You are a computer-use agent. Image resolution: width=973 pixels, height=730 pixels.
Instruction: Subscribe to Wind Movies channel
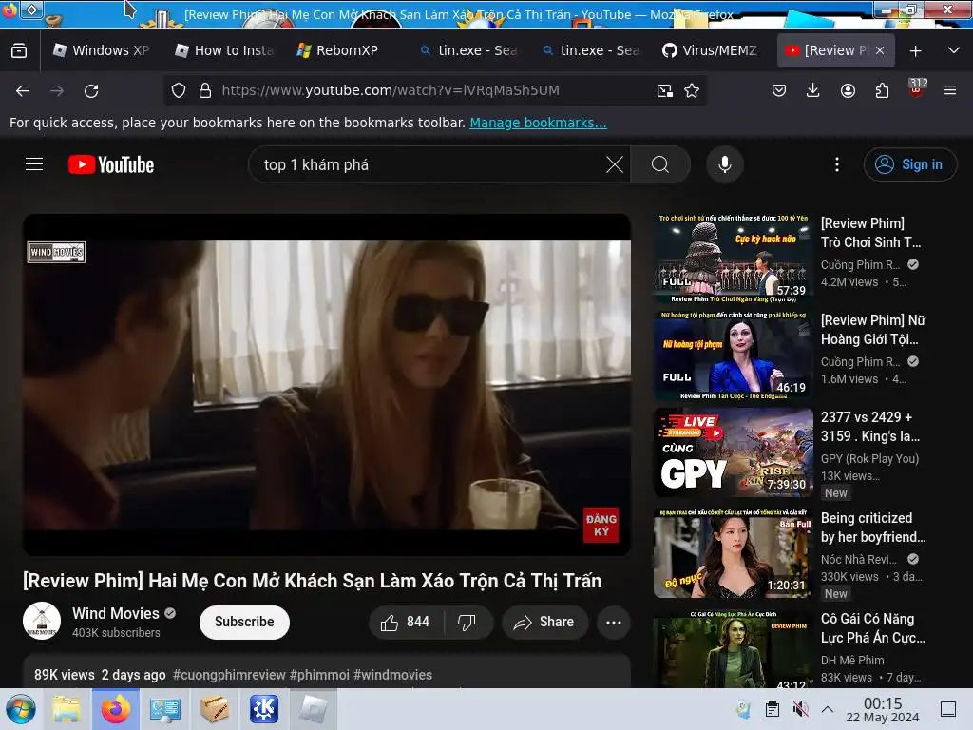(244, 622)
